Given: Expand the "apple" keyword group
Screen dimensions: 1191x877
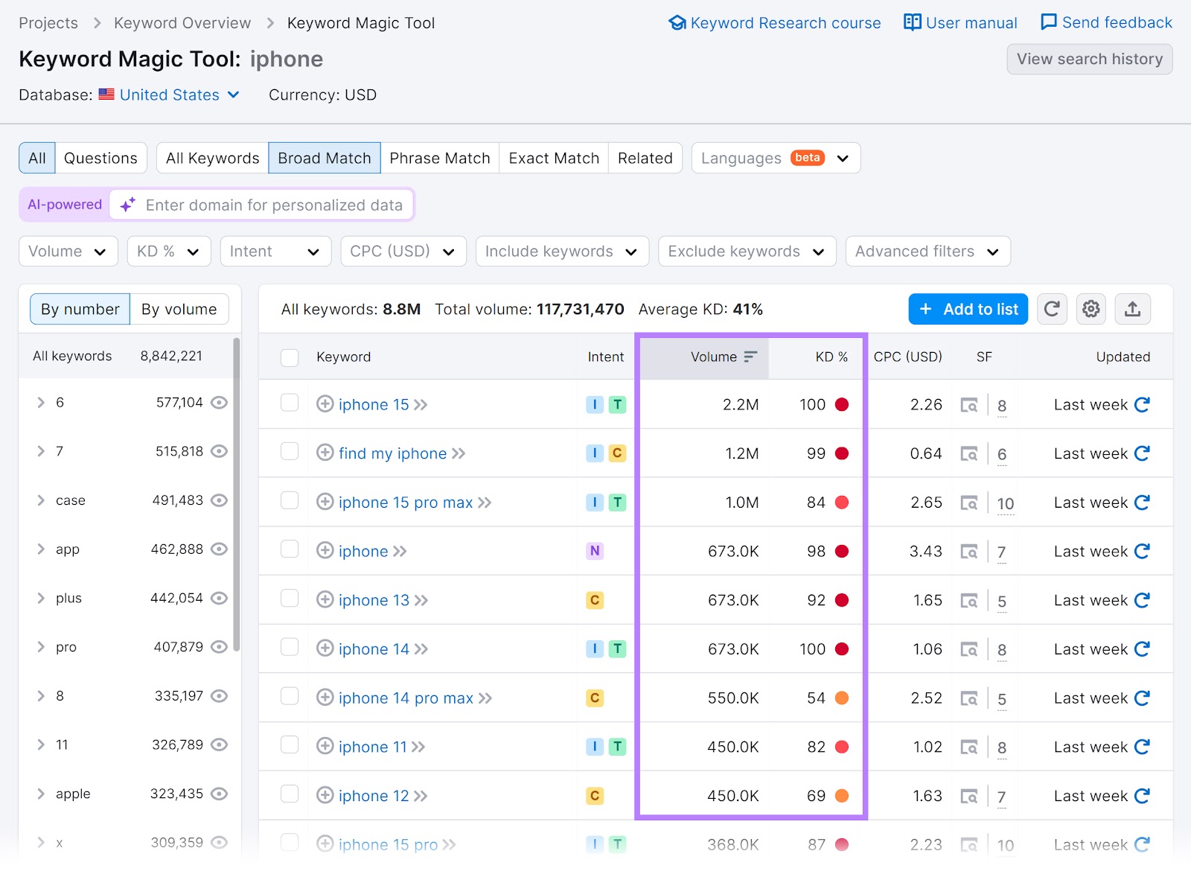Looking at the screenshot, I should 41,794.
